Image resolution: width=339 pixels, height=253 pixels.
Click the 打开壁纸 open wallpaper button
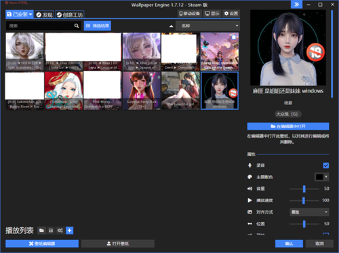pos(118,244)
